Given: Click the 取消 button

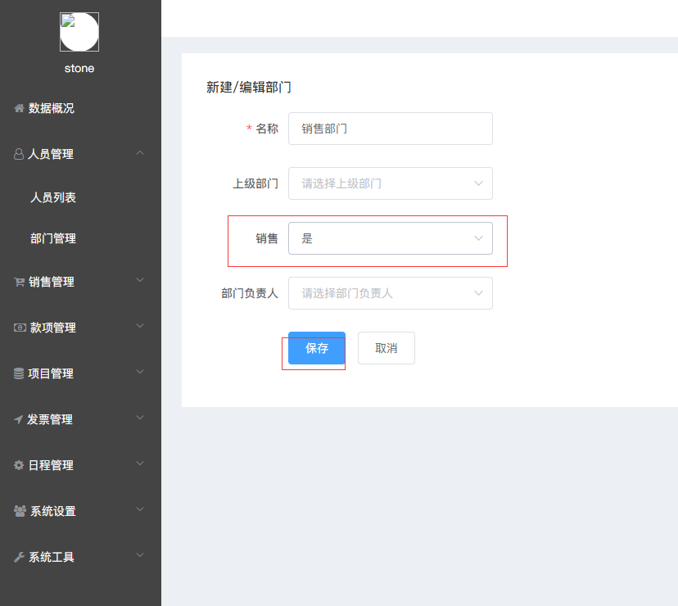Looking at the screenshot, I should tap(386, 348).
